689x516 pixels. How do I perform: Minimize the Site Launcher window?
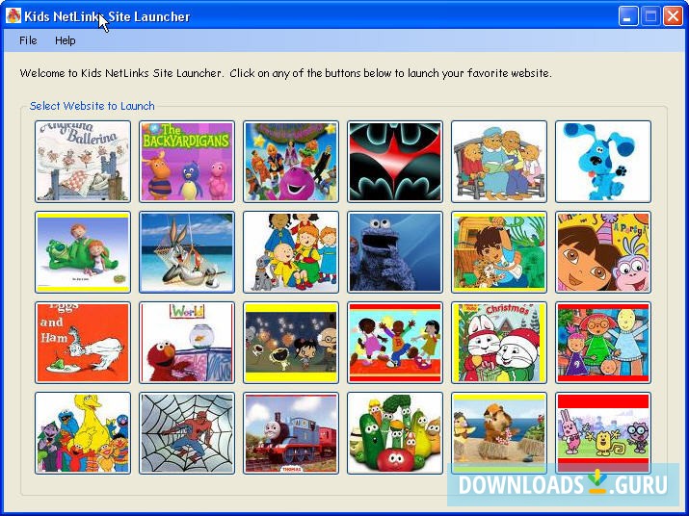point(628,16)
